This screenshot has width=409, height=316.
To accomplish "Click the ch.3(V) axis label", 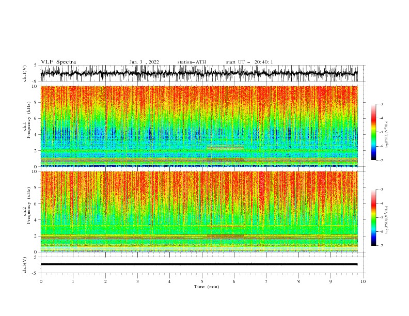I will [x=25, y=265].
